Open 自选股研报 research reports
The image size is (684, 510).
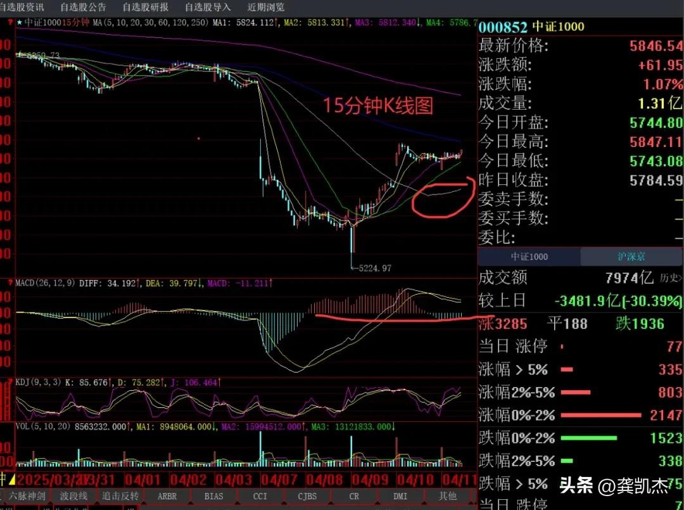pyautogui.click(x=146, y=7)
